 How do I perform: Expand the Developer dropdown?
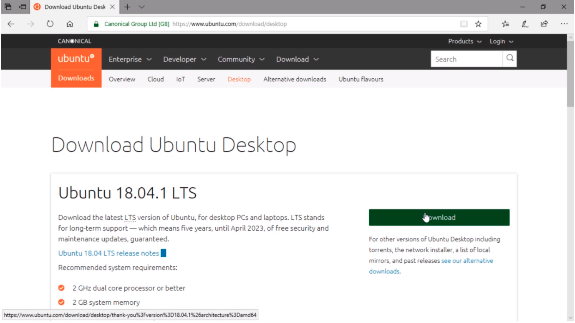click(x=184, y=59)
